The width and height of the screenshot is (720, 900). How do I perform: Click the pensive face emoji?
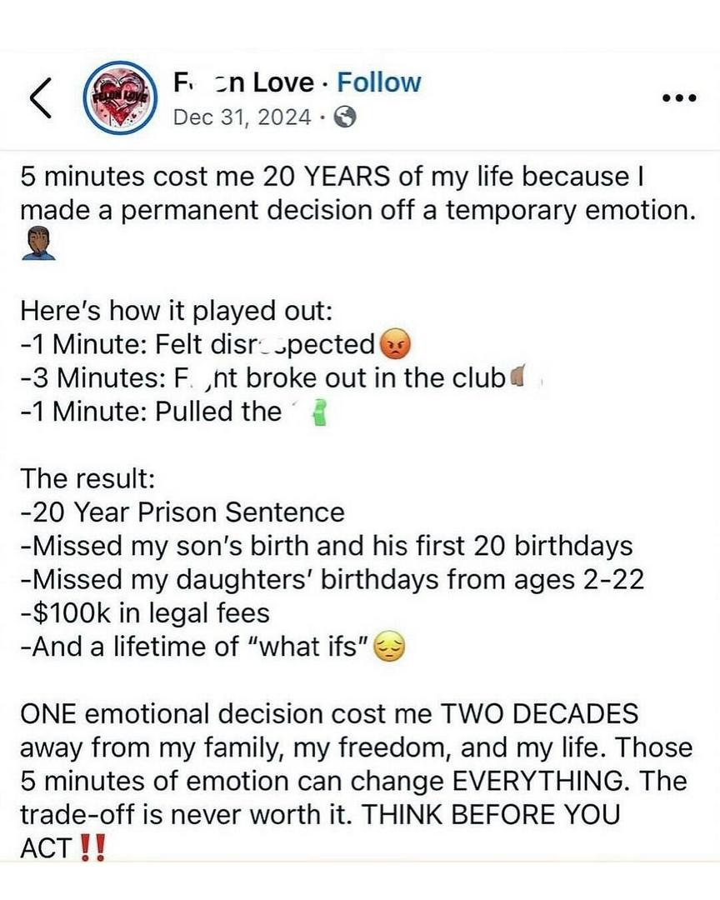(x=389, y=647)
